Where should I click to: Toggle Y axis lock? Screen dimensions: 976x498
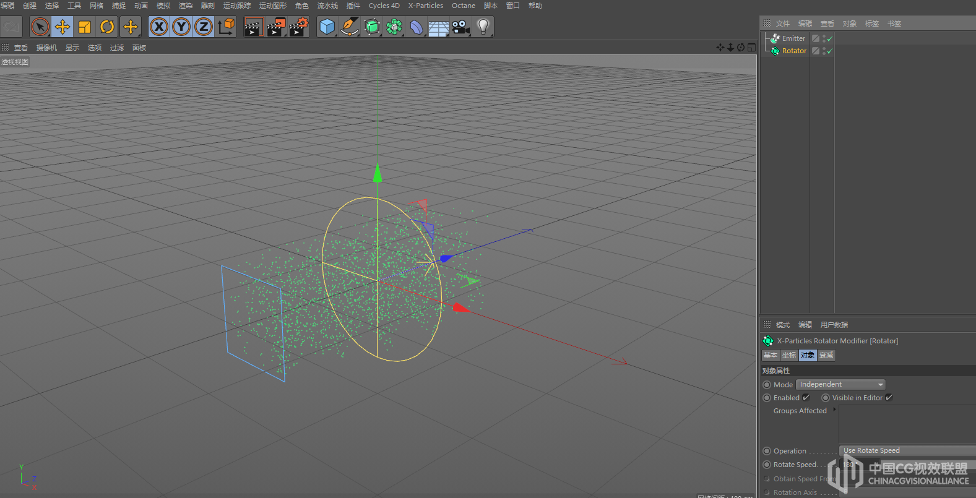181,27
